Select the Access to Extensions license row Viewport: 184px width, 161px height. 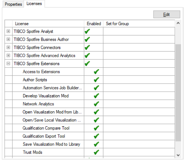[x=90, y=72]
